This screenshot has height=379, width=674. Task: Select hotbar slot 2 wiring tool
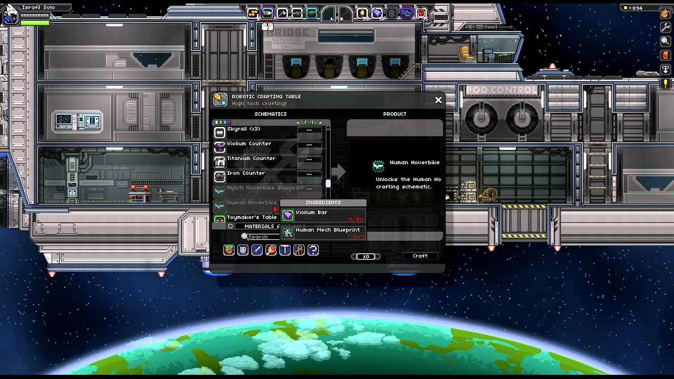[267, 13]
